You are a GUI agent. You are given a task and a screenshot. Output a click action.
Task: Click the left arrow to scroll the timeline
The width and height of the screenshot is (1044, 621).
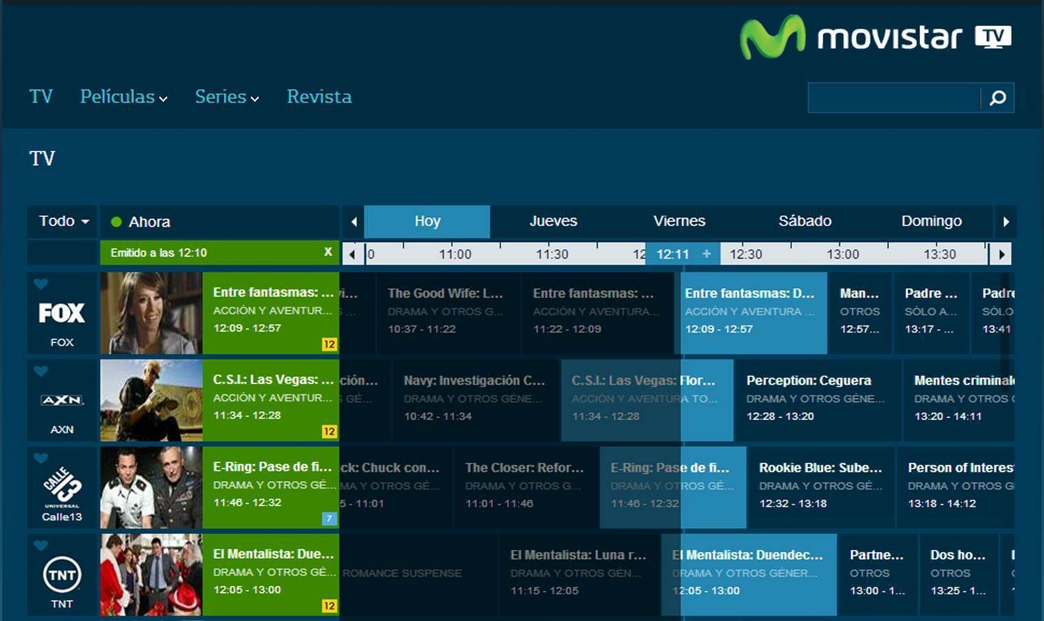352,254
